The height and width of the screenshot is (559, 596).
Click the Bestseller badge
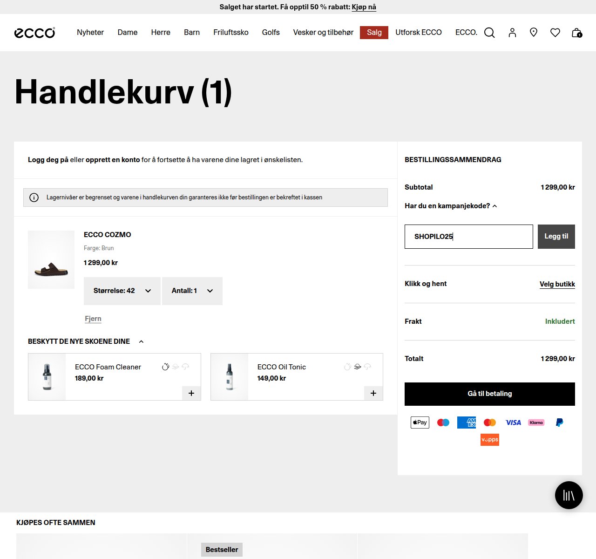tap(222, 550)
